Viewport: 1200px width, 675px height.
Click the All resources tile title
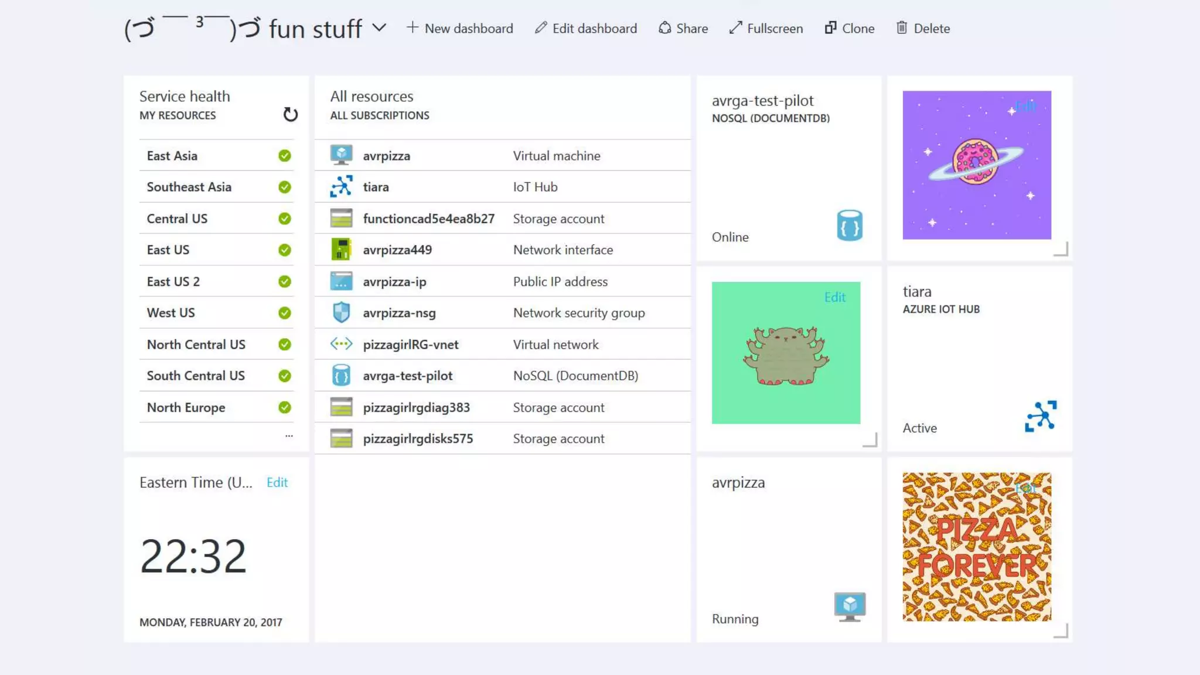coord(371,96)
